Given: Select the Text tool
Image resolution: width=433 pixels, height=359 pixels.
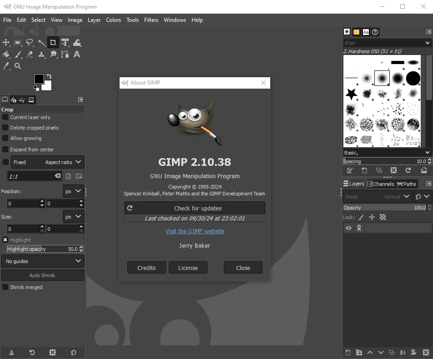Looking at the screenshot, I should (x=77, y=55).
